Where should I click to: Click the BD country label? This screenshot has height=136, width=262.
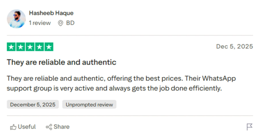point(70,23)
